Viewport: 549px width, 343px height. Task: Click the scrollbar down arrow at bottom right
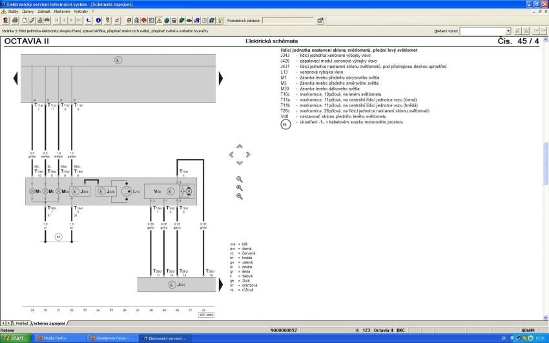tap(546, 318)
